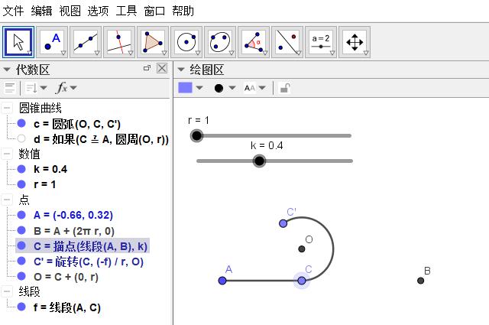The image size is (489, 325).
Task: Click the AA text size icon
Action: (250, 88)
